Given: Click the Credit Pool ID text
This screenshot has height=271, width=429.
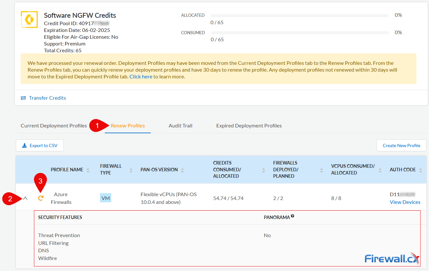Looking at the screenshot, I should pos(77,23).
